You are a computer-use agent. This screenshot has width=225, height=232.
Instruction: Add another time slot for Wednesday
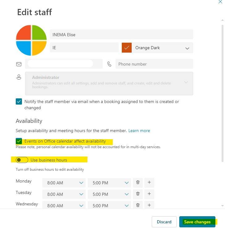tap(149, 205)
